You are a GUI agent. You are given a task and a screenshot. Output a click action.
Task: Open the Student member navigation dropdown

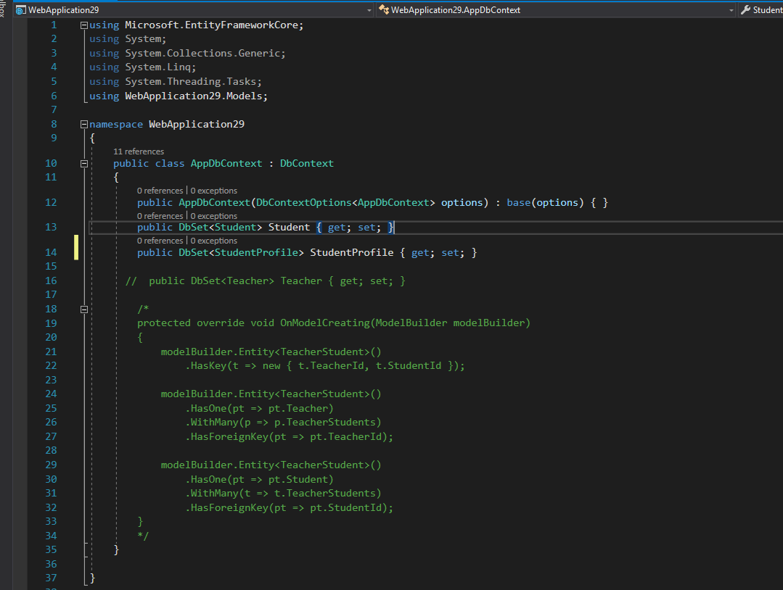click(766, 10)
